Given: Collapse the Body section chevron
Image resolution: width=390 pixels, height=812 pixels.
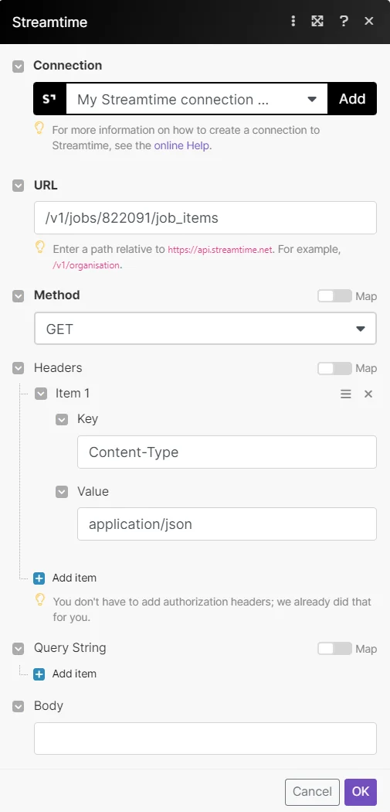Looking at the screenshot, I should click(x=18, y=706).
